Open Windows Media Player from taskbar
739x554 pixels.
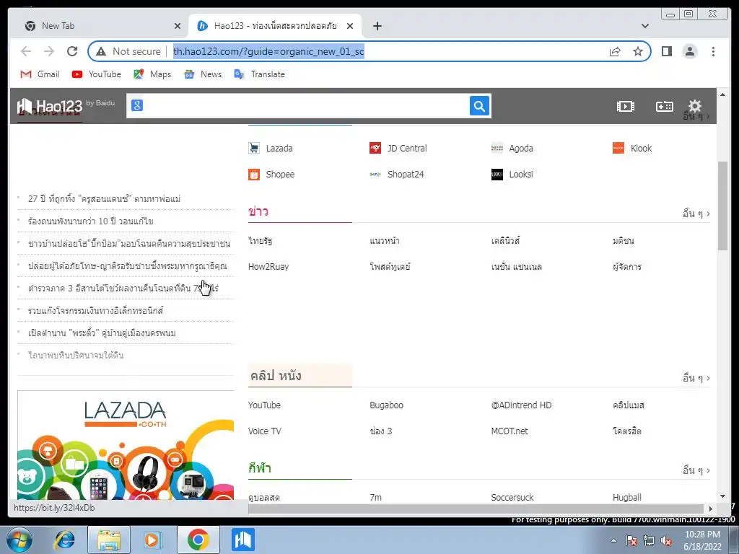153,540
